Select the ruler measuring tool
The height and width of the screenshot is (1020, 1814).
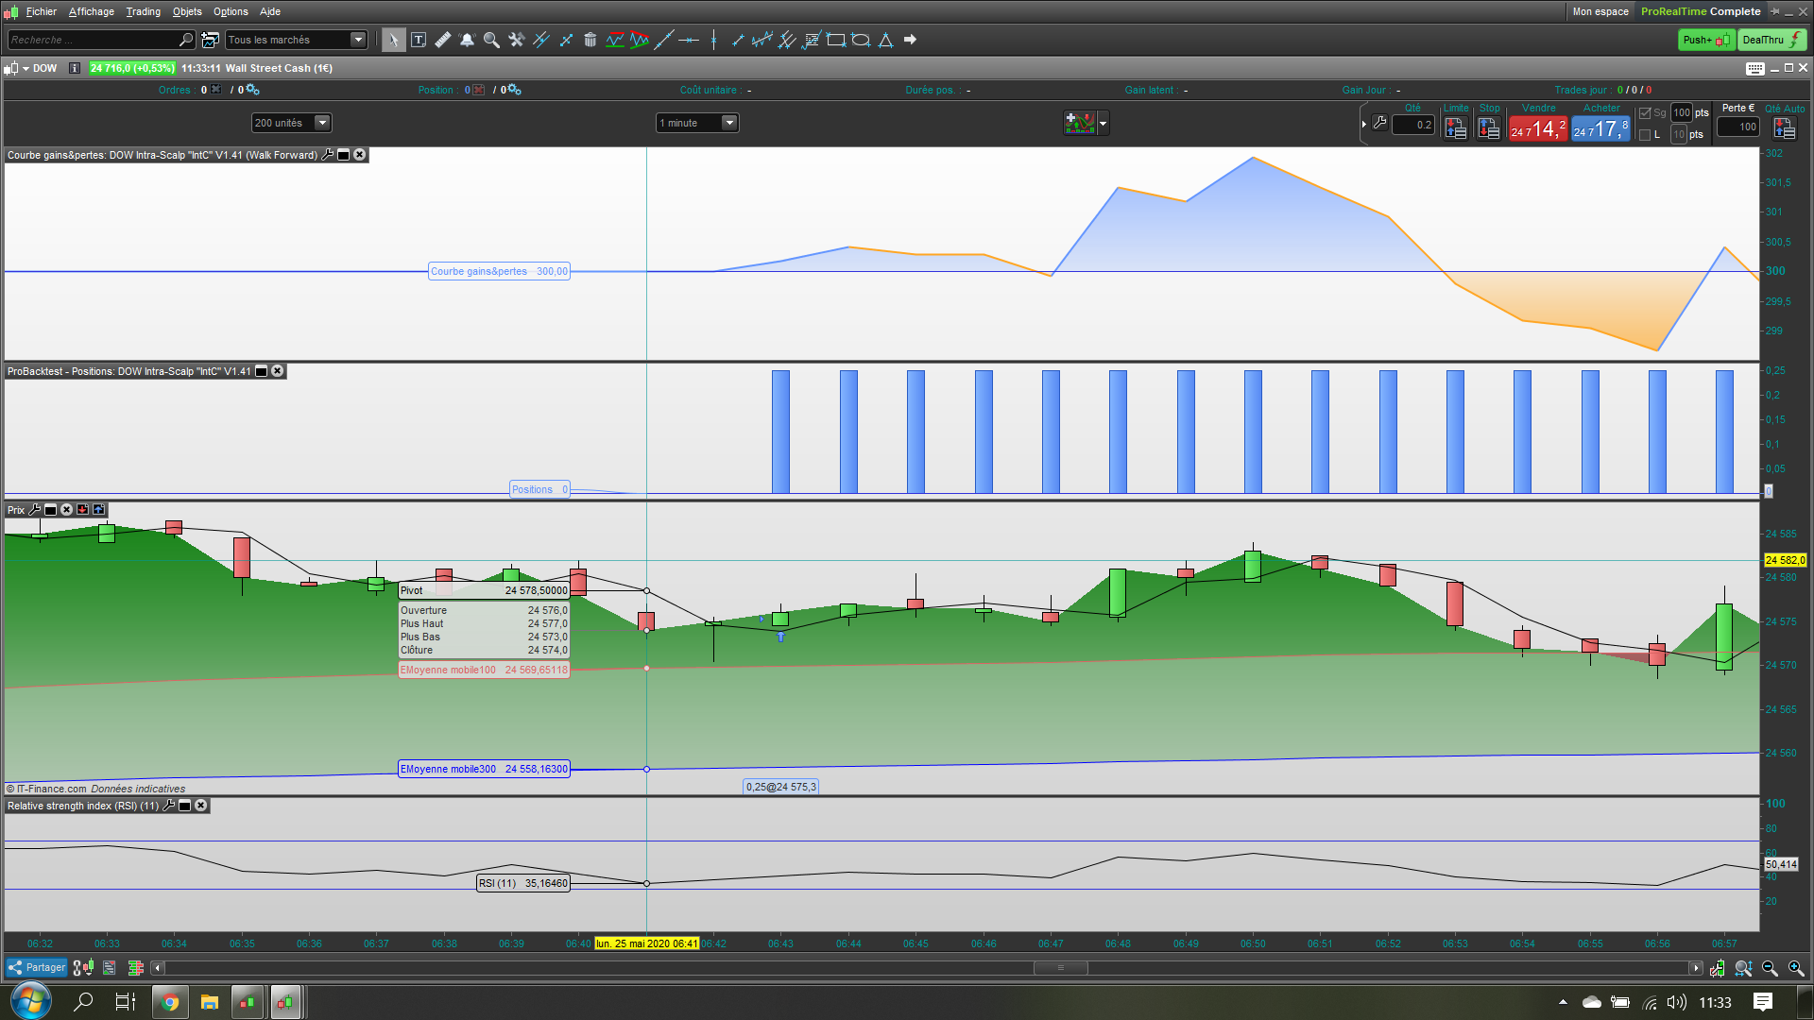442,40
